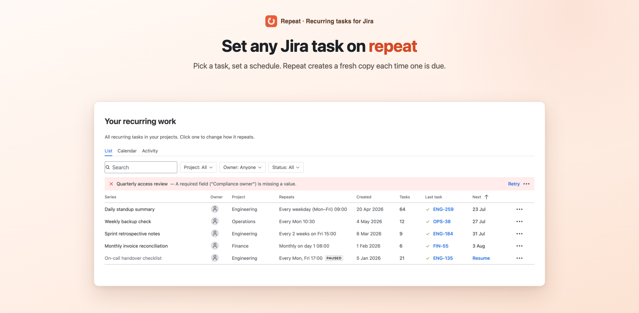The width and height of the screenshot is (639, 313).
Task: Open the Monthly invoice reconciliation series
Action: coord(136,246)
